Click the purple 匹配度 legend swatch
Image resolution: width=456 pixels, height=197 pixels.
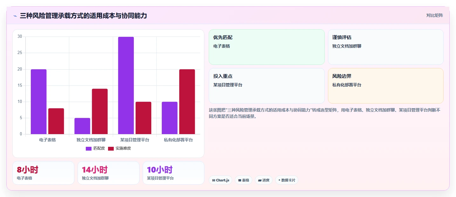[x=89, y=148]
